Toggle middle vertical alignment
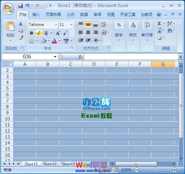 point(88,25)
